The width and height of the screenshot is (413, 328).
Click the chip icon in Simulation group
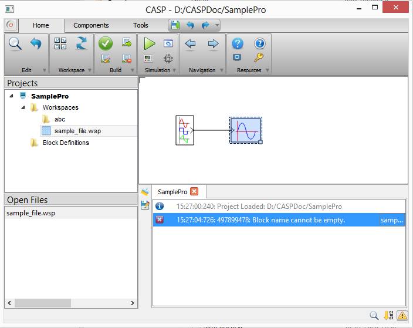pos(168,58)
